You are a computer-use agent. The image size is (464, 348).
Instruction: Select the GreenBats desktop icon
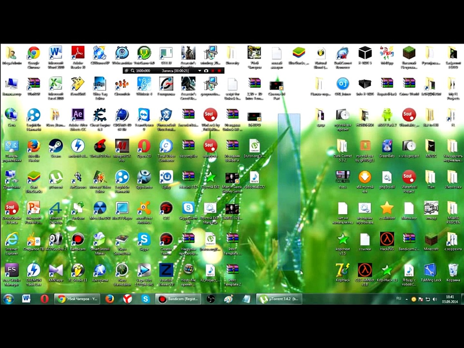[x=387, y=148]
